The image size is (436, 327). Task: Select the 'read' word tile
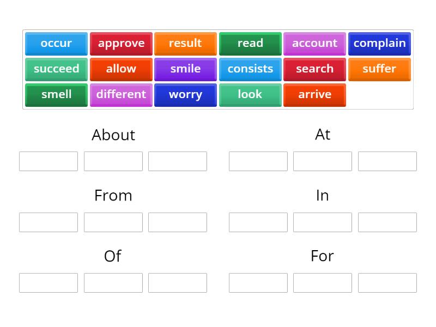click(250, 44)
